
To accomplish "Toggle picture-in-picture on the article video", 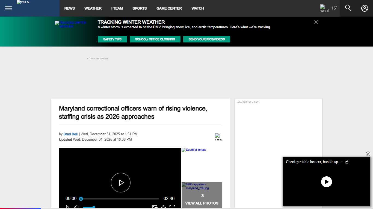I will (155, 207).
